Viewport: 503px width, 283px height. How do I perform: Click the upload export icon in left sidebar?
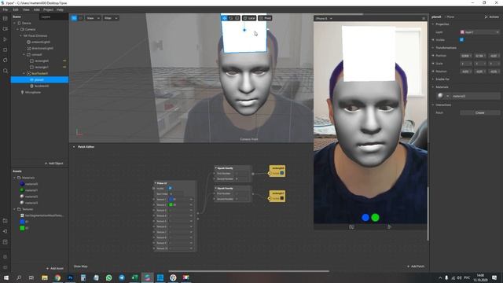6,242
